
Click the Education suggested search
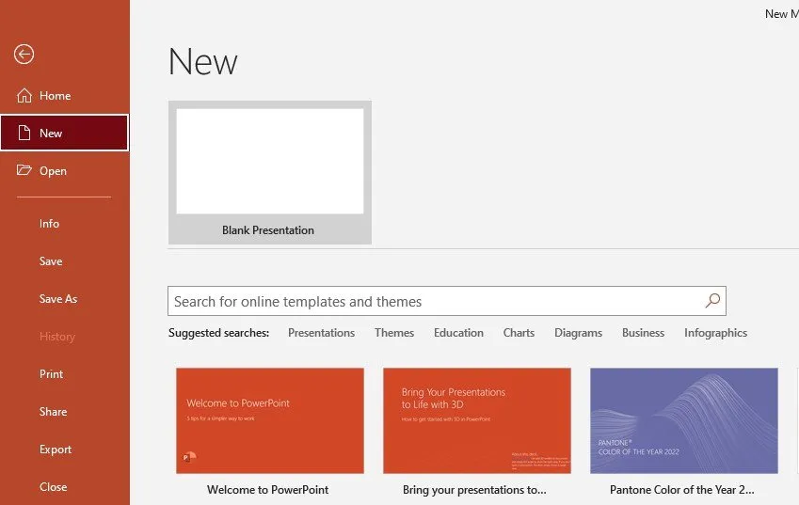[458, 333]
